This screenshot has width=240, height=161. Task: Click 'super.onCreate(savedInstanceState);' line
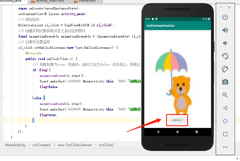coord(49,8)
